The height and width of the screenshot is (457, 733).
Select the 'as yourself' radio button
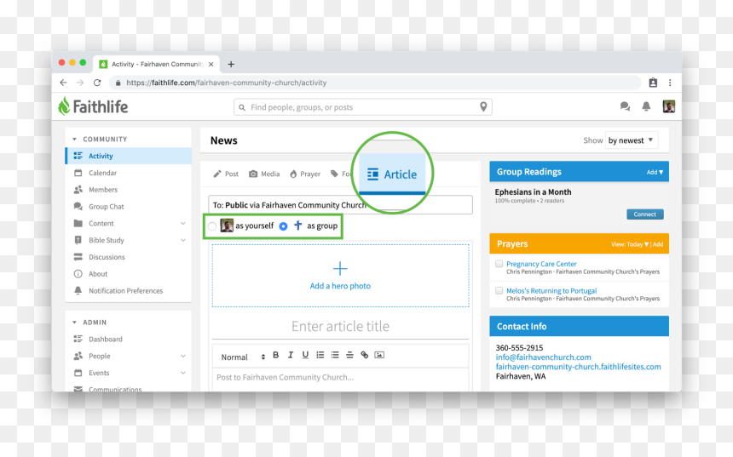click(x=212, y=226)
